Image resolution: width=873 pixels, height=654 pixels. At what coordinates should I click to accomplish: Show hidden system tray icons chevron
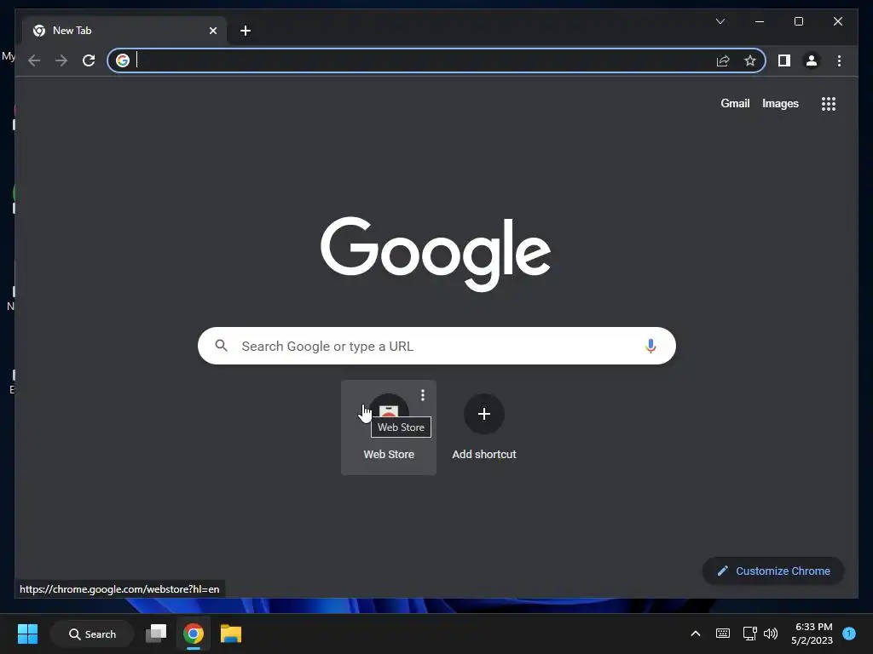[x=696, y=634]
